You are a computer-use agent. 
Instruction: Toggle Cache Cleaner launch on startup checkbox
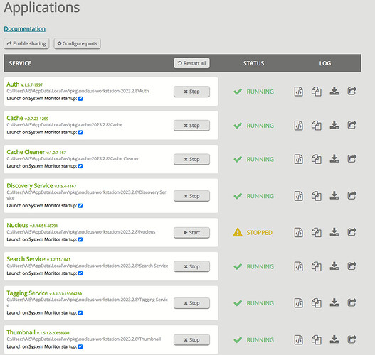80,166
